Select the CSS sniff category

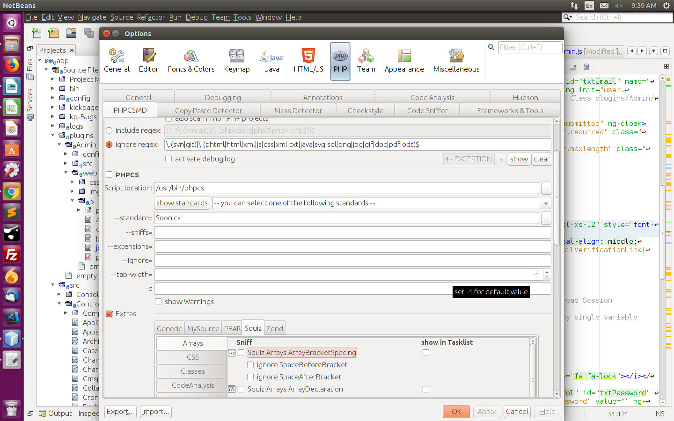192,357
